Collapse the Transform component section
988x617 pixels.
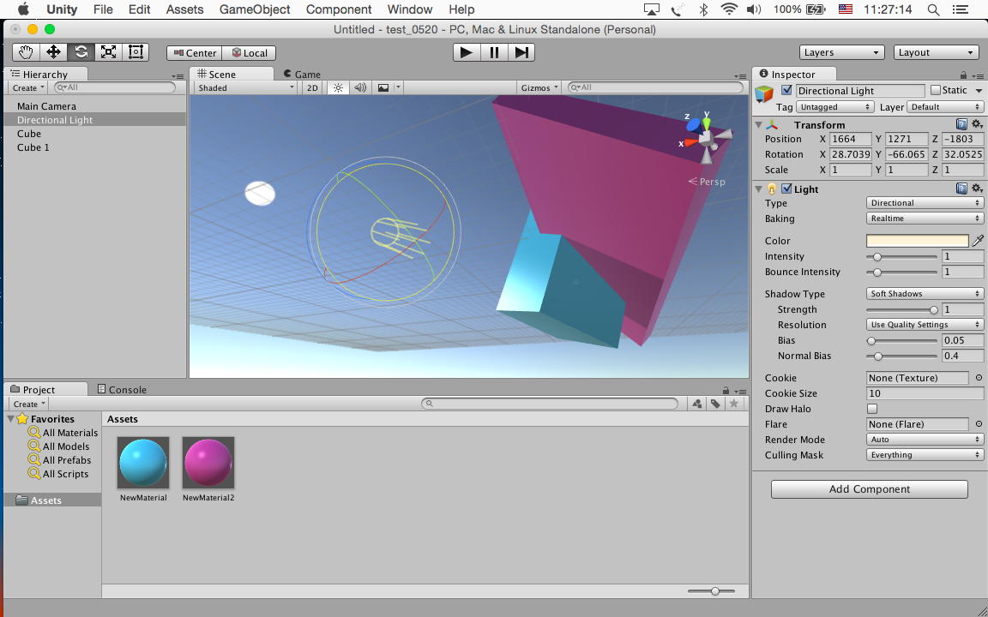(758, 125)
